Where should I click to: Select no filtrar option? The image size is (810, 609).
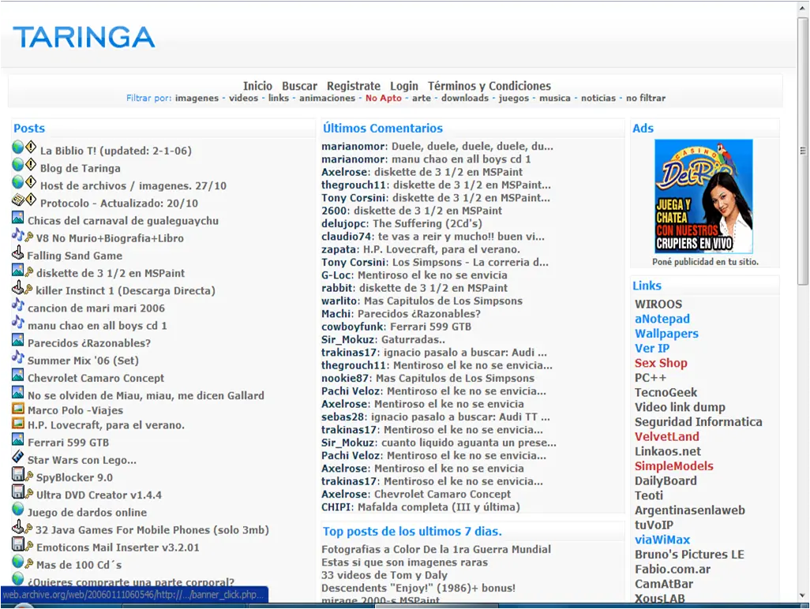pos(646,98)
